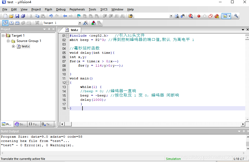Open the Peripherals menu
The width and height of the screenshot is (249, 162).
(77, 9)
